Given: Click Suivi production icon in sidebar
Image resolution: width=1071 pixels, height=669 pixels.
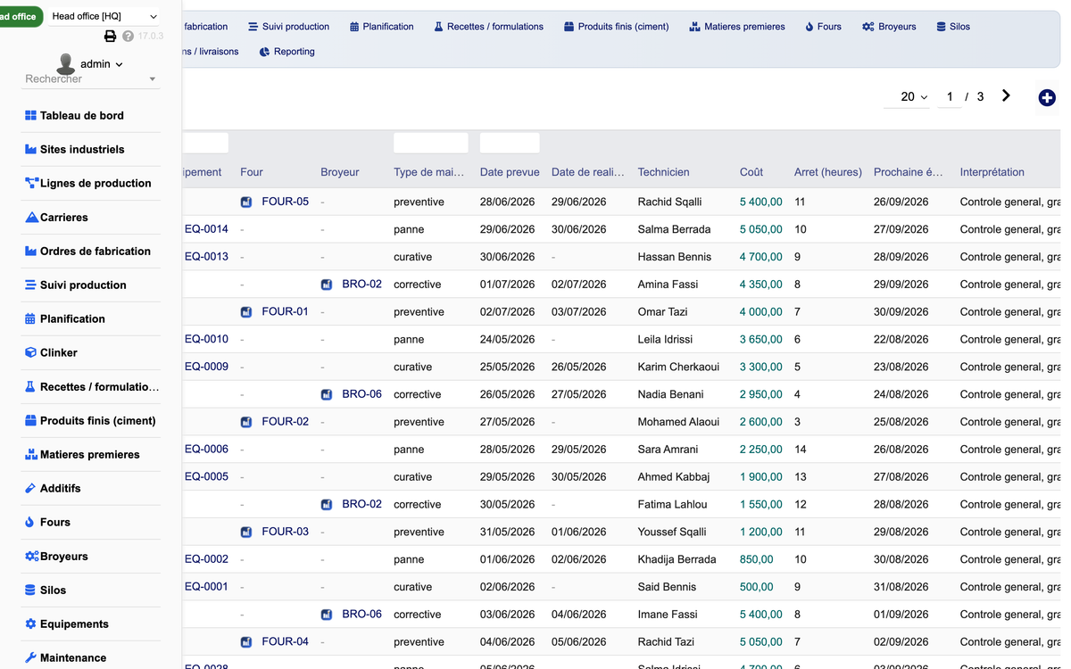Looking at the screenshot, I should click(x=30, y=285).
